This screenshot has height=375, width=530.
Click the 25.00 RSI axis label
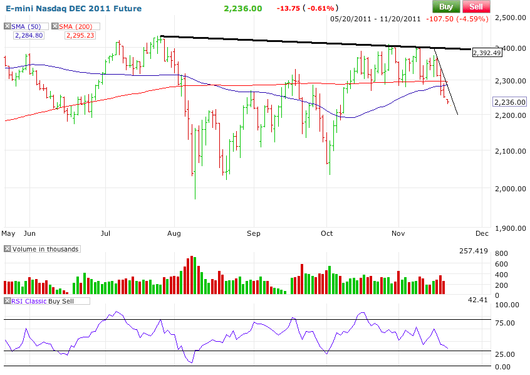tap(505, 354)
